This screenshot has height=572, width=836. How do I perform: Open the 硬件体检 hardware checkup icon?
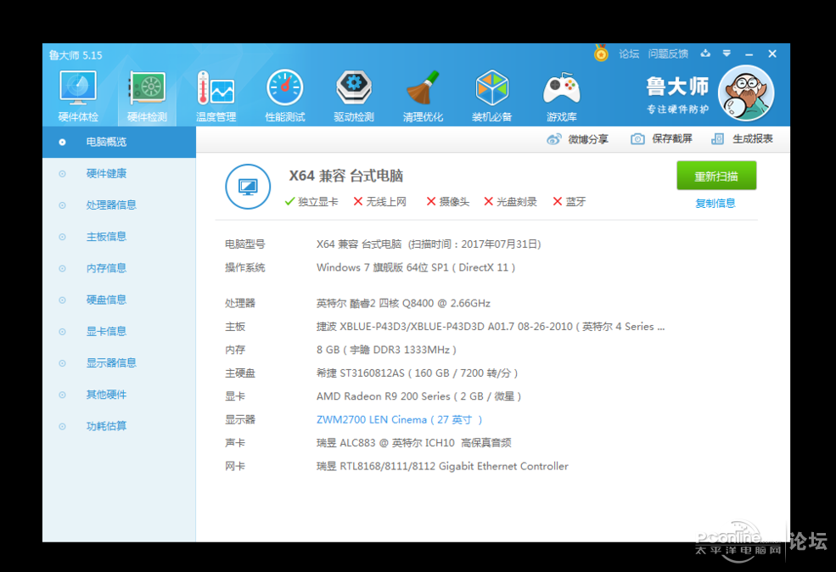[x=78, y=96]
